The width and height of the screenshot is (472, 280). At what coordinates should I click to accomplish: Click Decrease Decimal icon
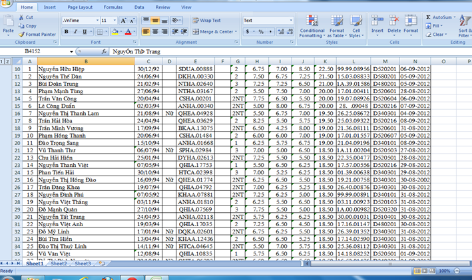coord(290,31)
